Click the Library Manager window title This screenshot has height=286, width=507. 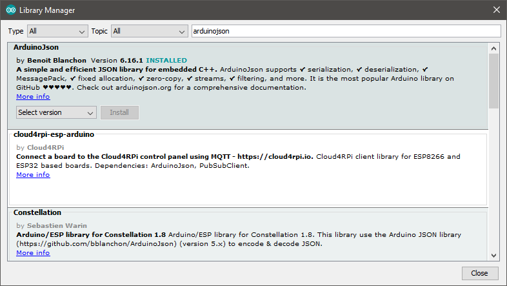(47, 10)
